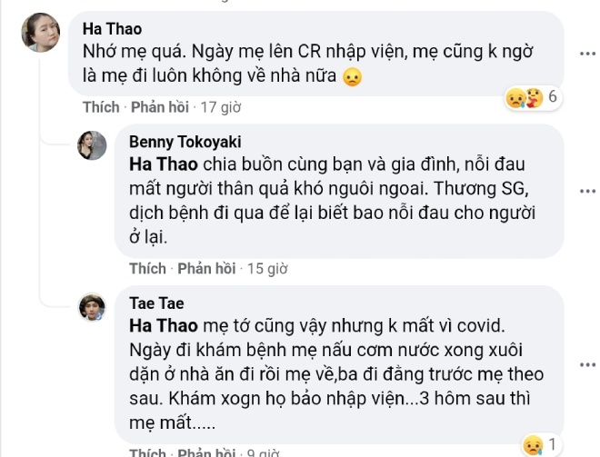Open Tae Tae's profile picture
The width and height of the screenshot is (600, 457).
[92, 307]
